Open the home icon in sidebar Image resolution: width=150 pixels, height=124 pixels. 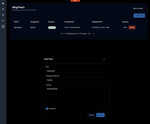click(x=3, y=9)
